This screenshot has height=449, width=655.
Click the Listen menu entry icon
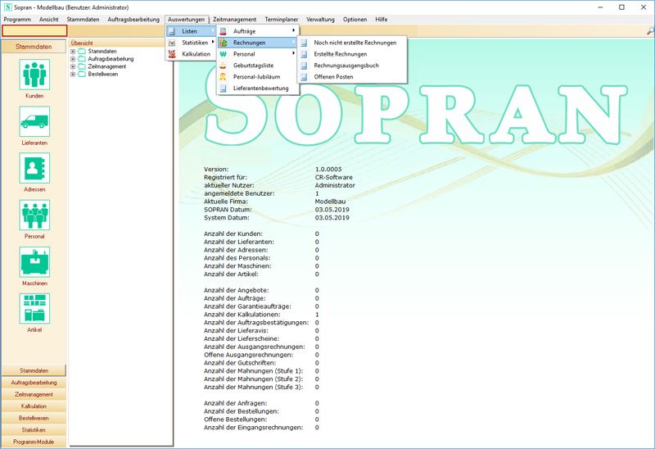pyautogui.click(x=172, y=31)
